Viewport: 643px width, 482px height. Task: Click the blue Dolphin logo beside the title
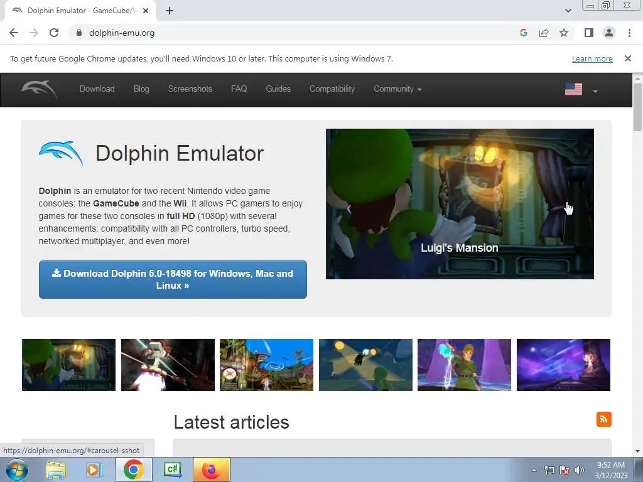tap(61, 153)
